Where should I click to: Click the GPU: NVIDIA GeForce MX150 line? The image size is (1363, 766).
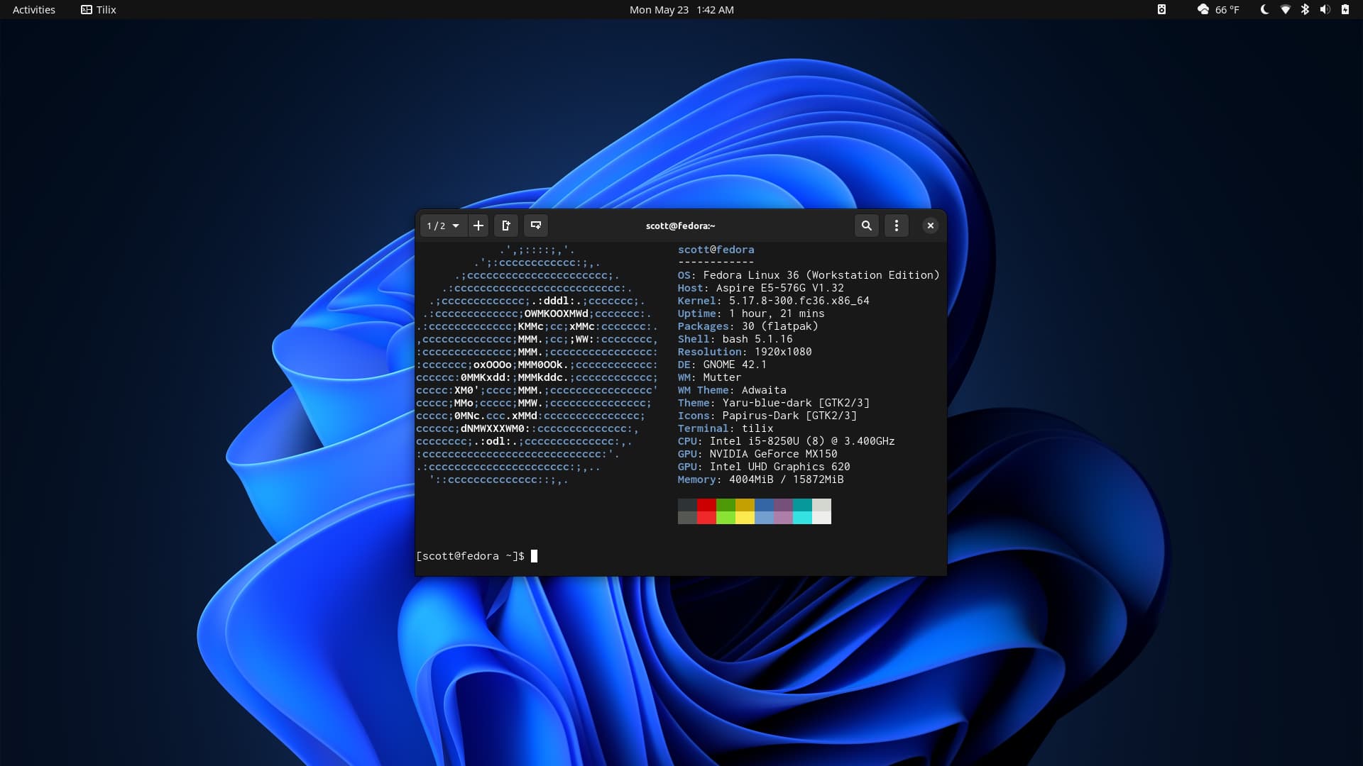pyautogui.click(x=757, y=454)
